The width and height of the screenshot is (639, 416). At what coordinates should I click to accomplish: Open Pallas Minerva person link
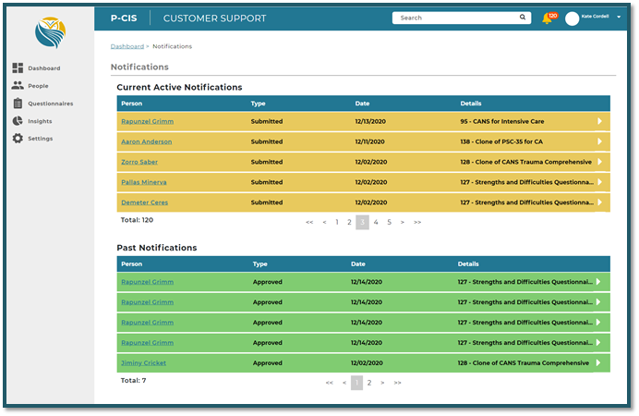click(143, 182)
